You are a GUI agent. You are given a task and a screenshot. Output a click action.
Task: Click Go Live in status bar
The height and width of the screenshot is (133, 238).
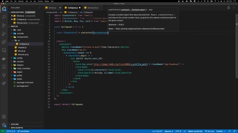(209, 131)
